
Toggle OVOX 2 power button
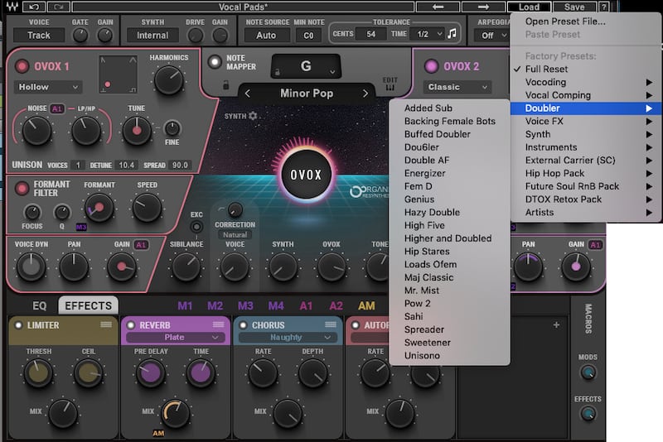(431, 66)
